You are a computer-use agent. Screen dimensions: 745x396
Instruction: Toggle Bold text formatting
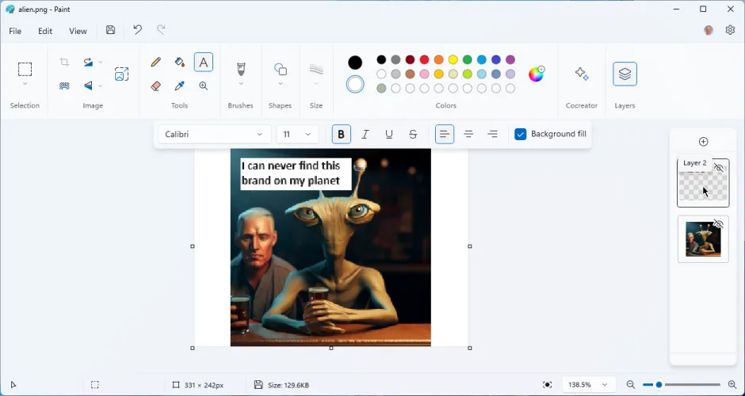click(342, 135)
